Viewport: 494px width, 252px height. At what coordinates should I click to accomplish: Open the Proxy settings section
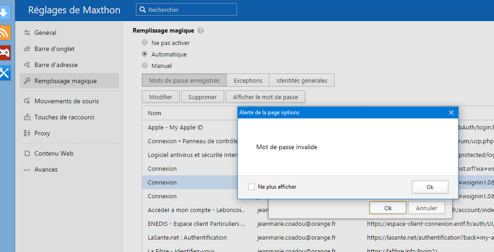coord(69,133)
